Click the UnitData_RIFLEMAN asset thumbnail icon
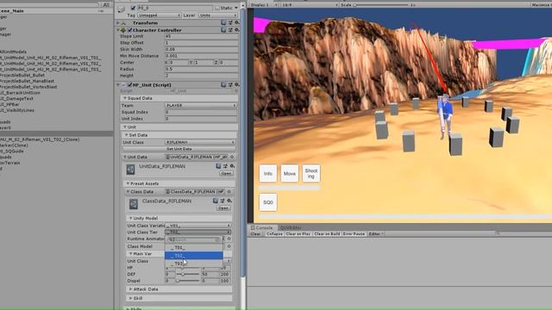Viewport: 552px width, 310px height. pos(130,170)
